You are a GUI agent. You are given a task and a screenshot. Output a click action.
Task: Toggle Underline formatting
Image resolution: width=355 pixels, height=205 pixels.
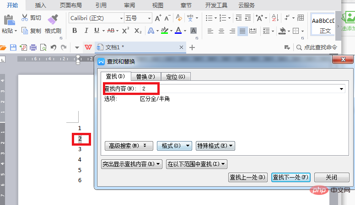pyautogui.click(x=97, y=31)
